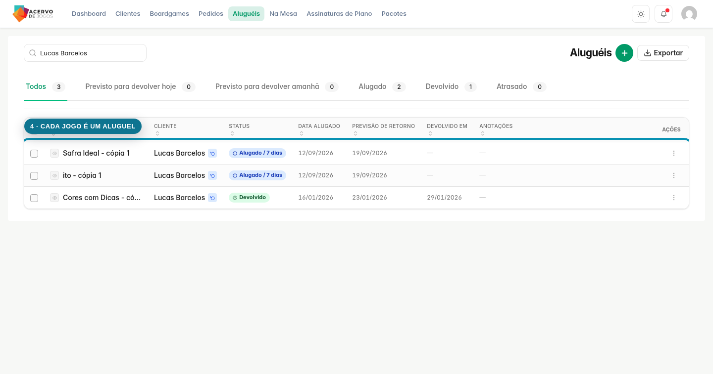The height and width of the screenshot is (374, 713).
Task: Open the user avatar menu
Action: coord(689,14)
